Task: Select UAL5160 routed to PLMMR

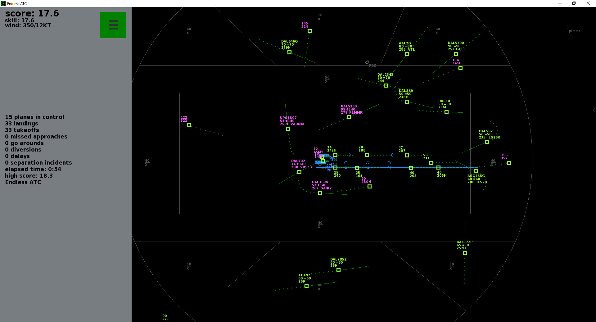Action: click(x=349, y=117)
